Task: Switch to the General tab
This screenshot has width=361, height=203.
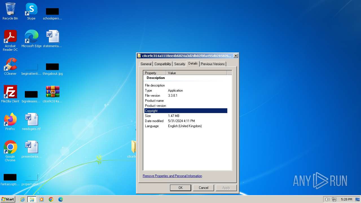Action: coord(146,64)
